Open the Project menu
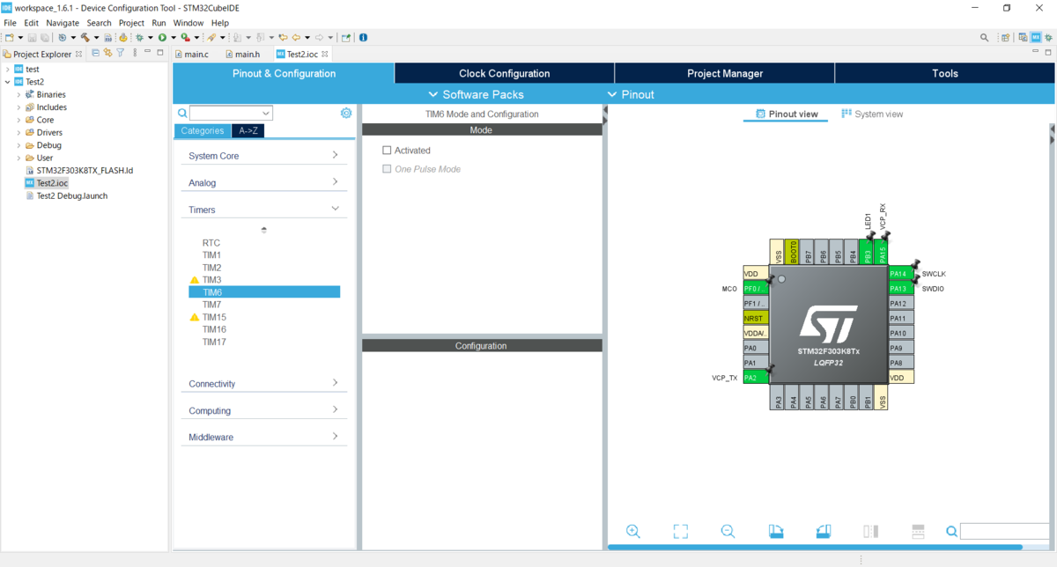This screenshot has width=1057, height=567. 131,23
